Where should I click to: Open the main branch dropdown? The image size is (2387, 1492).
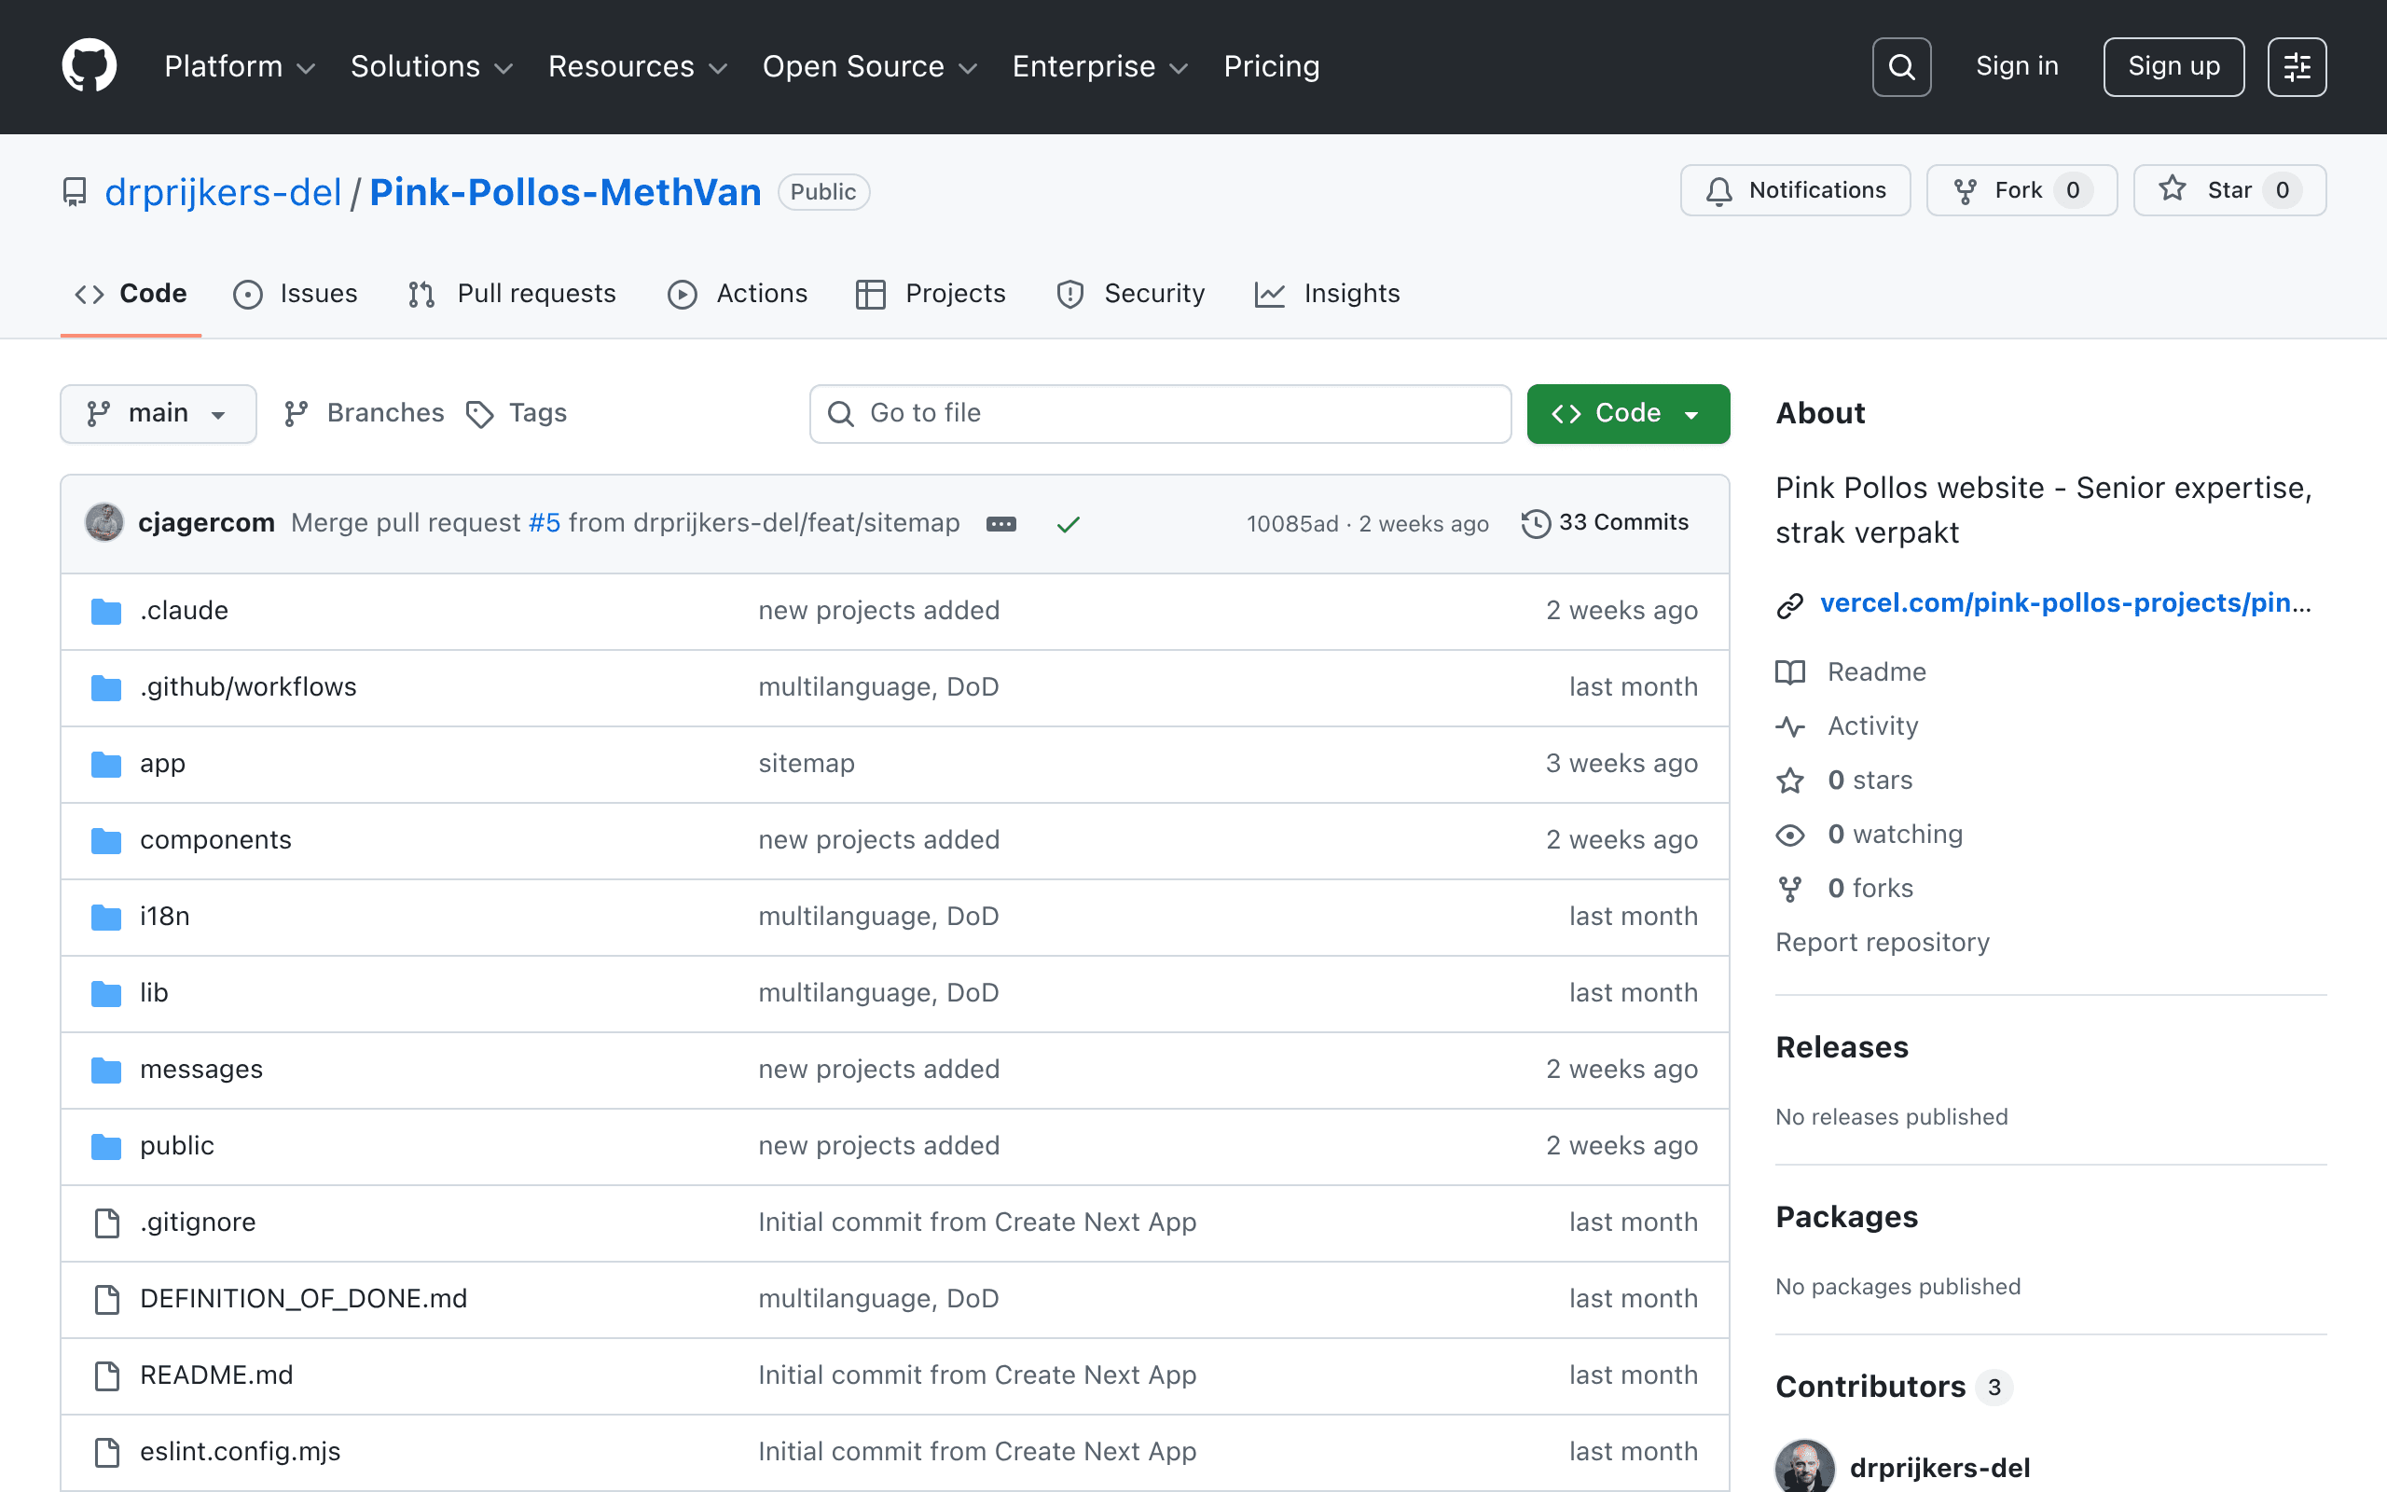pyautogui.click(x=158, y=412)
